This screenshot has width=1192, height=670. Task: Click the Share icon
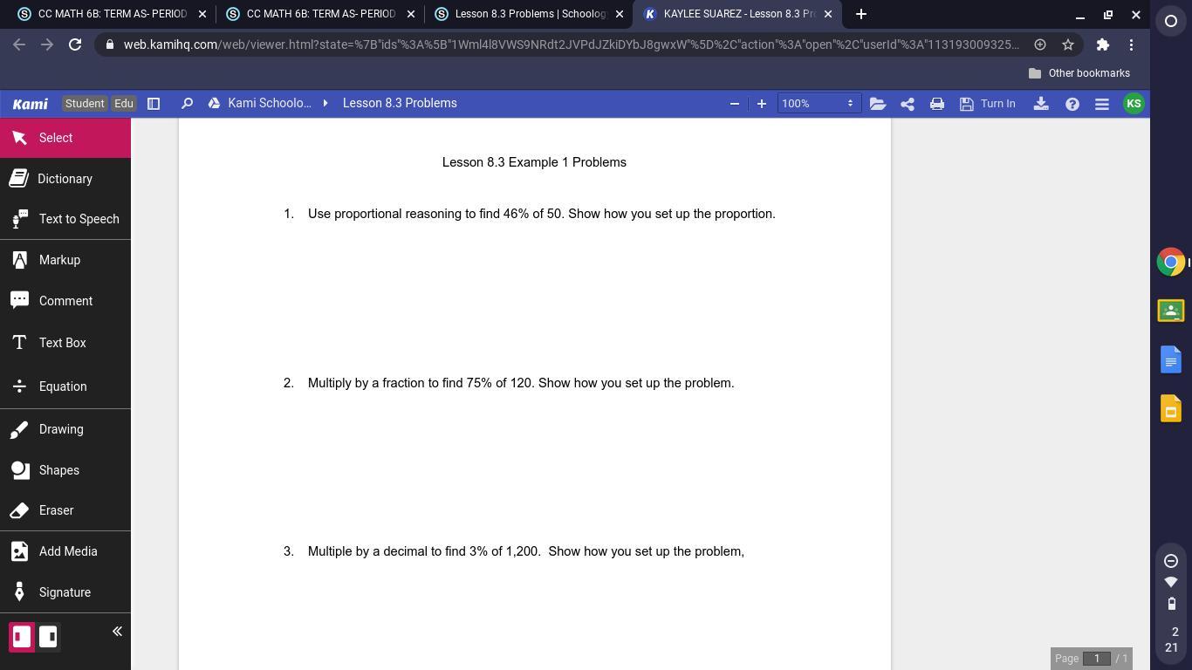pyautogui.click(x=908, y=104)
